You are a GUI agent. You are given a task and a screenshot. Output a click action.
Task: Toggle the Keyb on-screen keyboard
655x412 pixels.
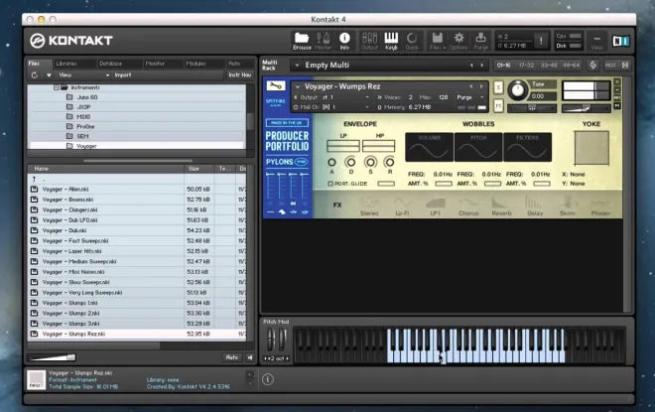pyautogui.click(x=391, y=41)
